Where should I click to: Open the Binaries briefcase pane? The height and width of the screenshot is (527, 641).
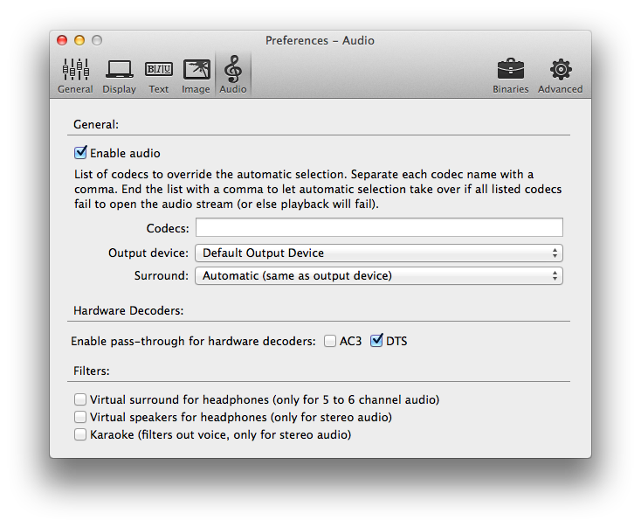[510, 75]
